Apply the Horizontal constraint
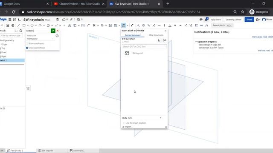273x153 pixels. (x=159, y=25)
